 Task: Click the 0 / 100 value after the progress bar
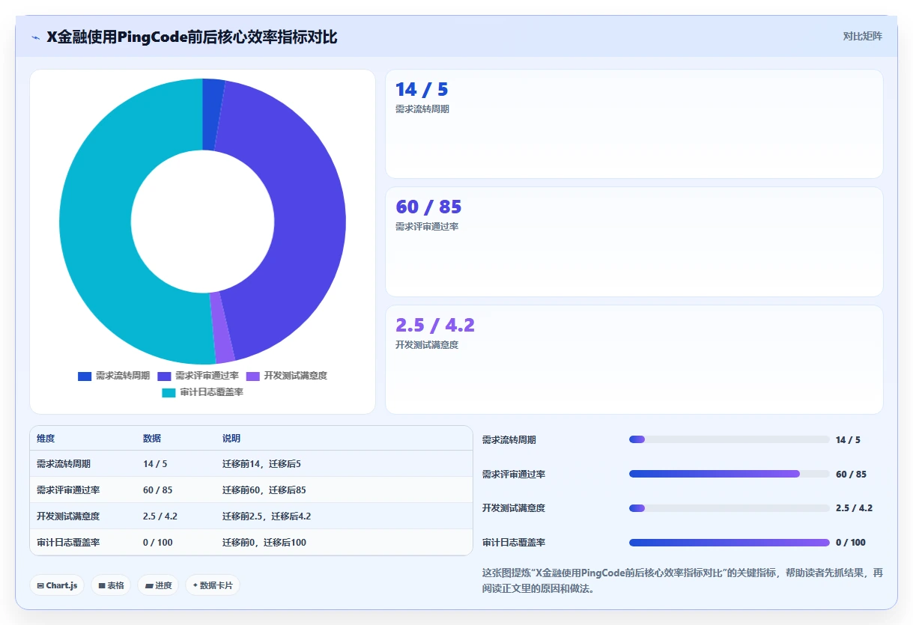(x=851, y=543)
